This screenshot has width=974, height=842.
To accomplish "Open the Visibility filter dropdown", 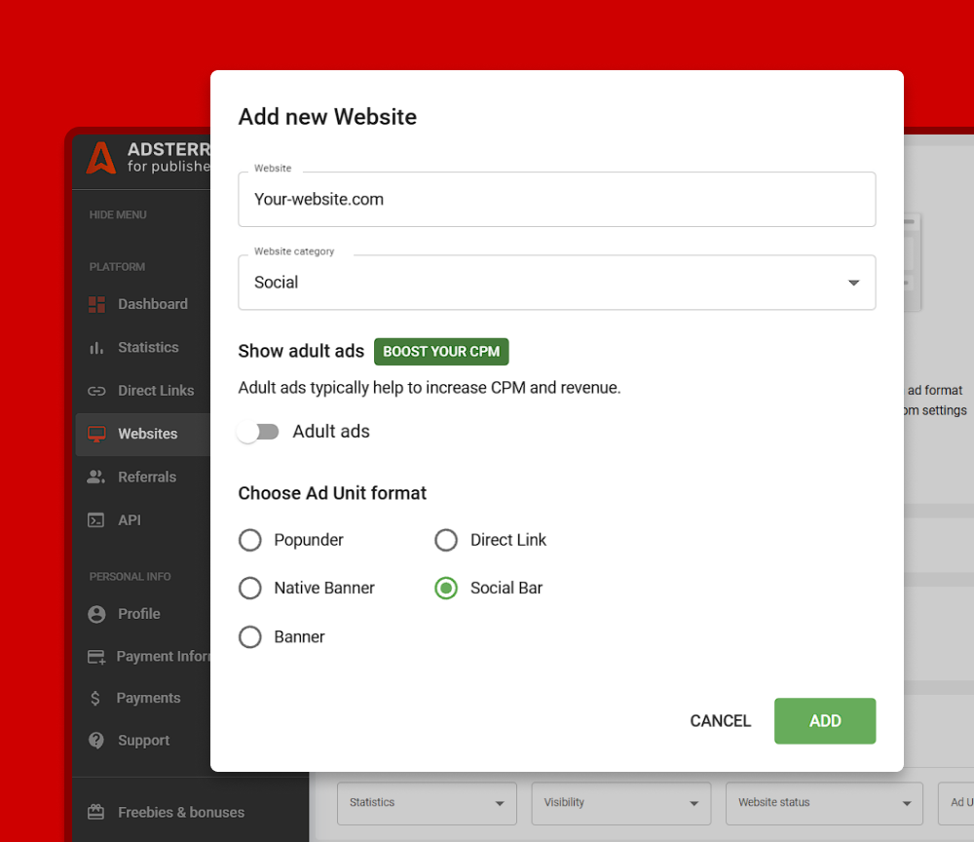I will [620, 802].
